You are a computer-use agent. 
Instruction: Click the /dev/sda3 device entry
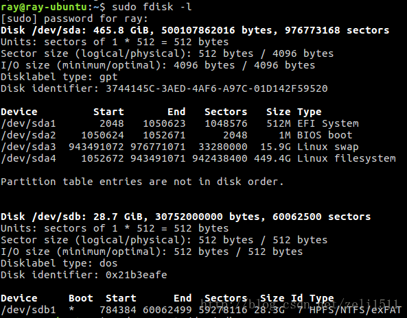tap(28, 147)
